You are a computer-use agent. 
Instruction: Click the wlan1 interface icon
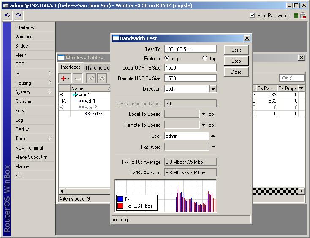[x=74, y=95]
